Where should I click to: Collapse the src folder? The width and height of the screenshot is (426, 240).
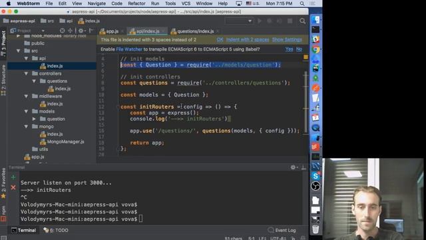[18, 51]
